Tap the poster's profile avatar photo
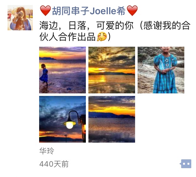This screenshot has height=177, width=196. (20, 18)
